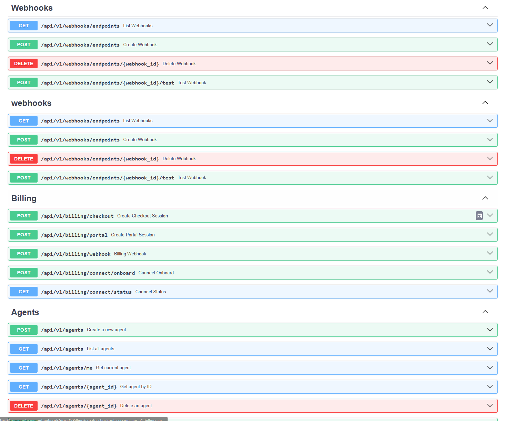Click the lowercase webhooks section heading
510x421 pixels.
(31, 103)
